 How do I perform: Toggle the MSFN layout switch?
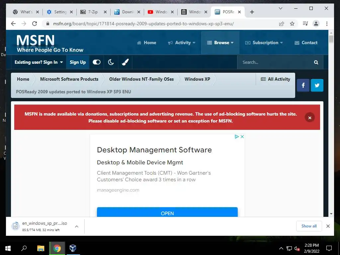(x=97, y=62)
